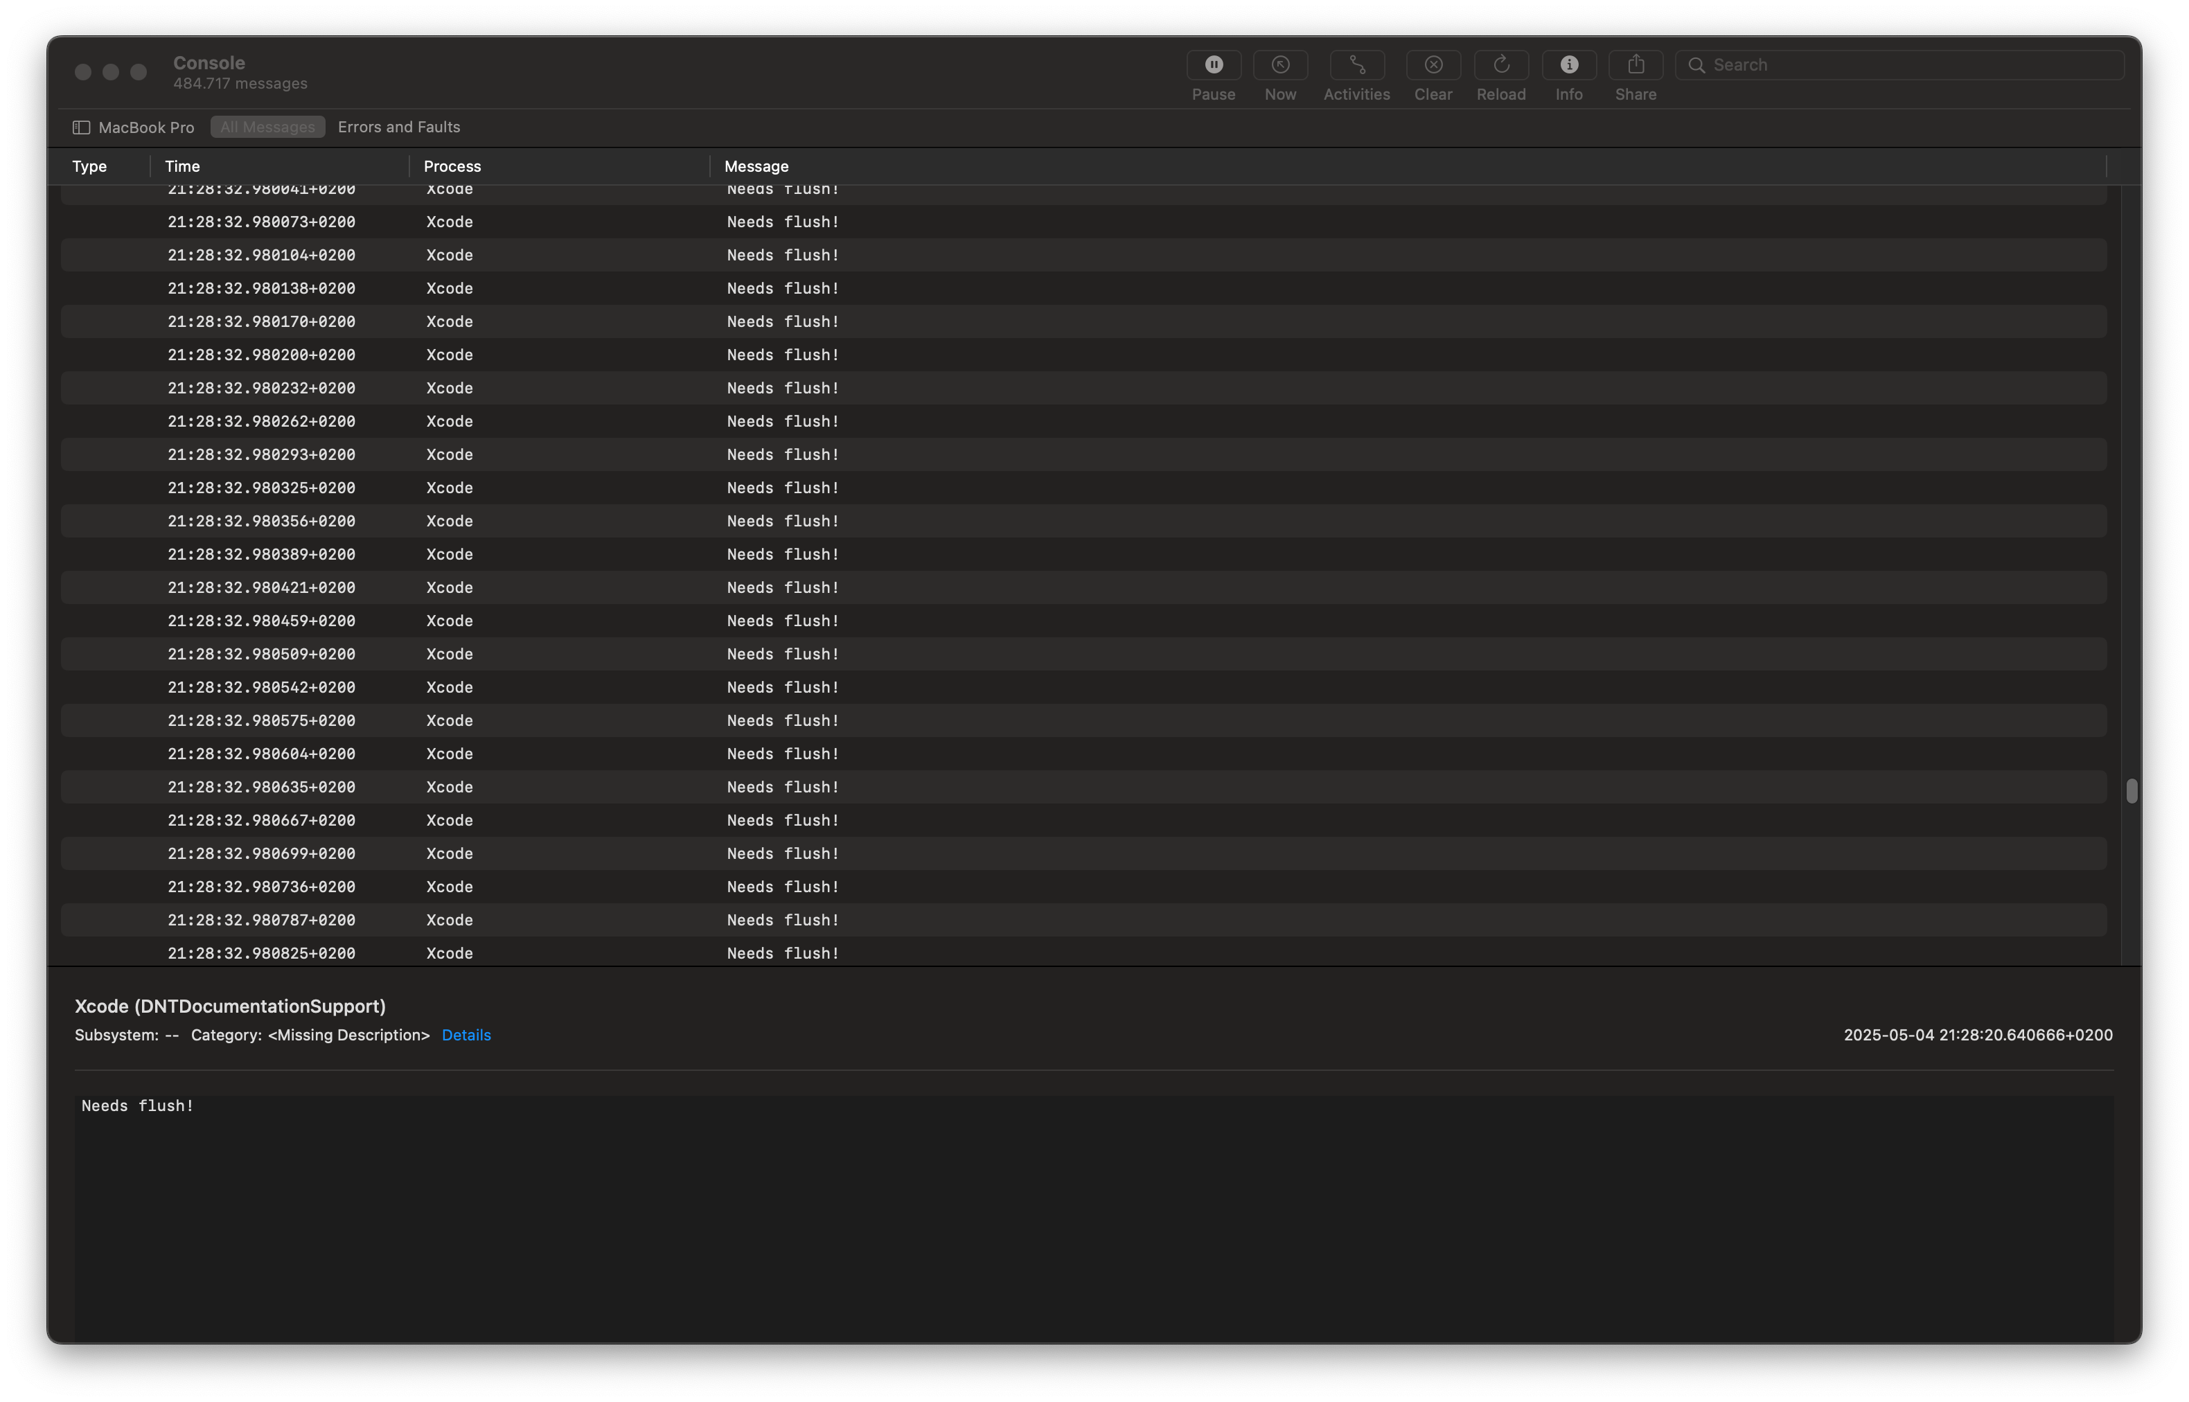Select the All Messages filter

pyautogui.click(x=267, y=127)
